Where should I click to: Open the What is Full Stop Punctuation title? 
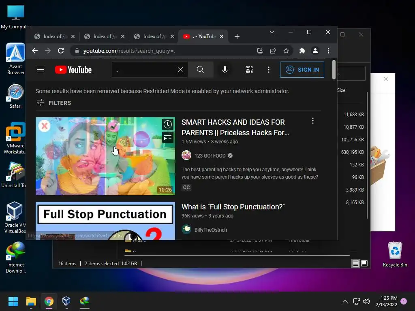233,207
